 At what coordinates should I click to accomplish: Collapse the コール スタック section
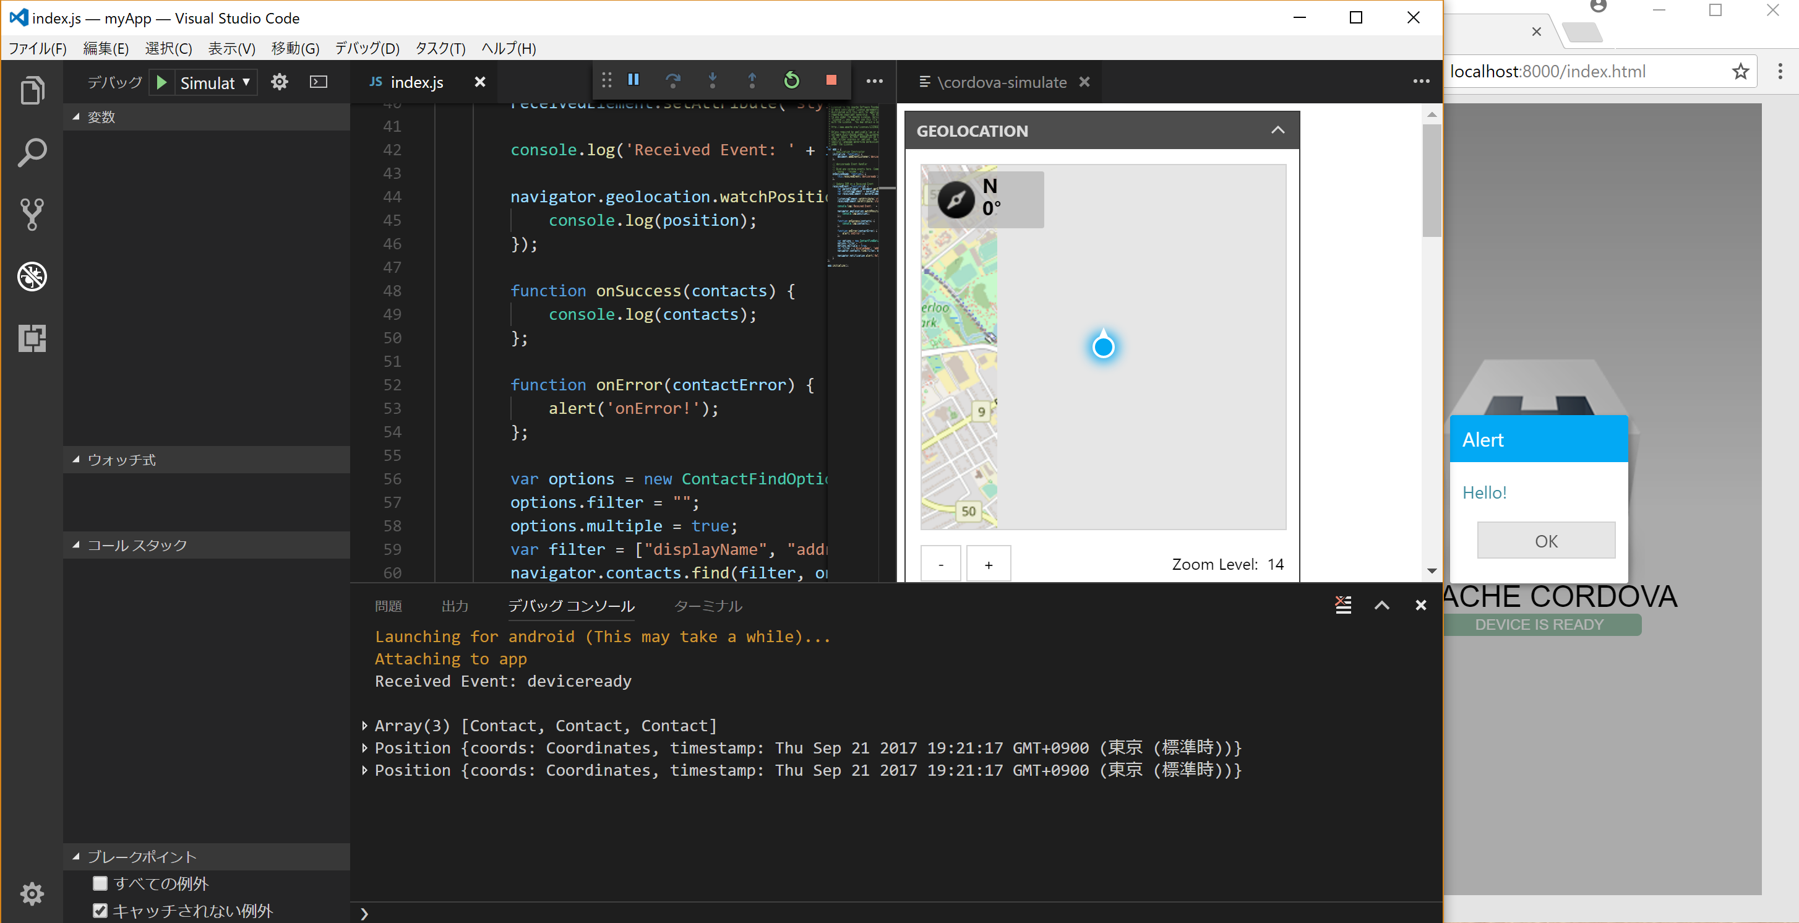[x=75, y=544]
